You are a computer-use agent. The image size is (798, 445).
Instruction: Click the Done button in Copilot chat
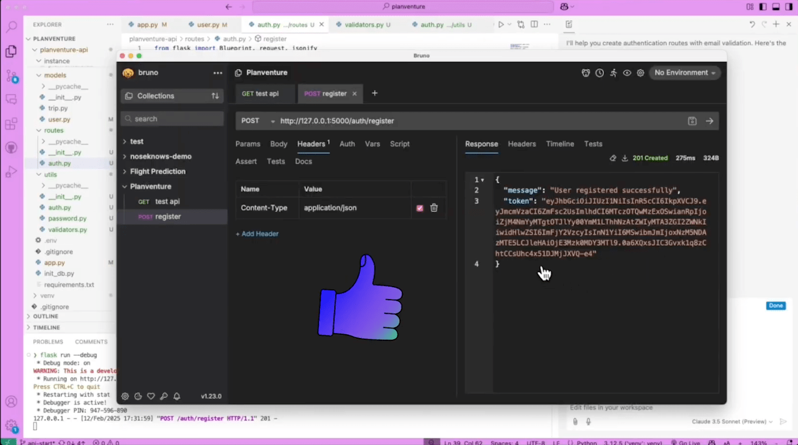[x=776, y=306]
